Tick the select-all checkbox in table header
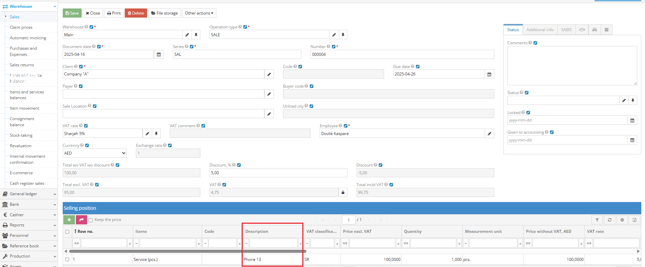 (x=67, y=232)
